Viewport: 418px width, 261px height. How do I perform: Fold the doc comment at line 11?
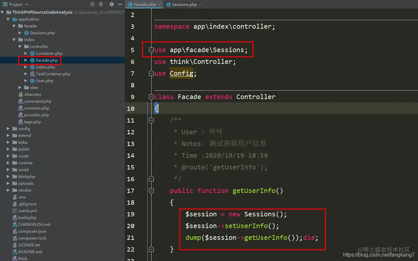151,120
